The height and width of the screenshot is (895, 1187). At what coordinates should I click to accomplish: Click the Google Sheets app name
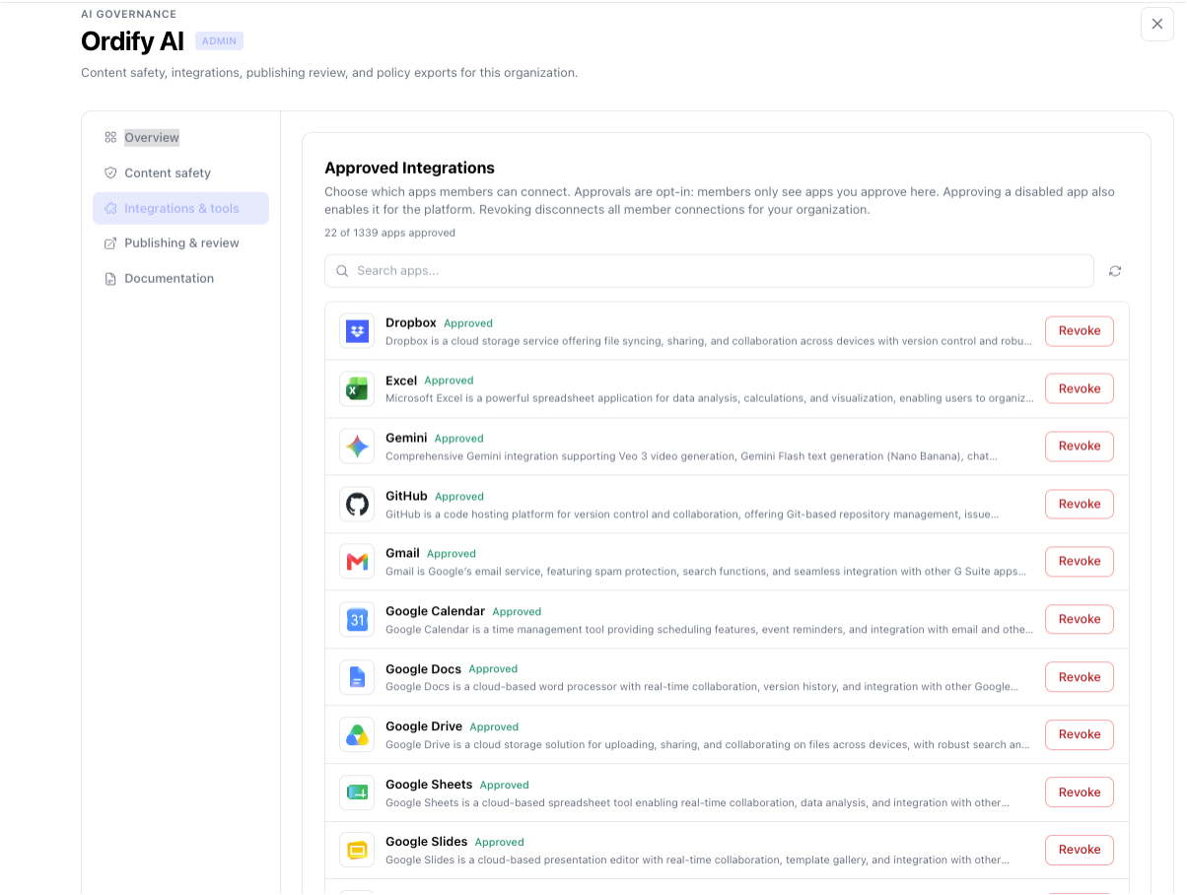(x=429, y=785)
